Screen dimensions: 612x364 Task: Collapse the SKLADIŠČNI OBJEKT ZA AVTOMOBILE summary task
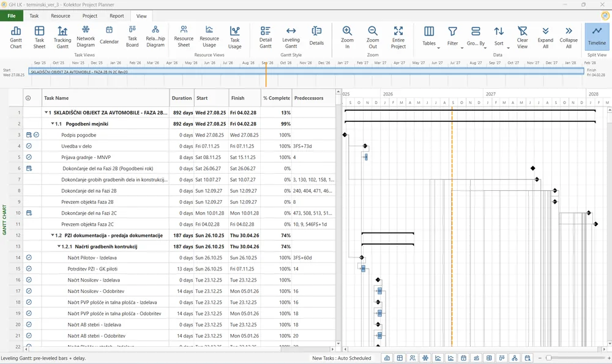(x=46, y=113)
